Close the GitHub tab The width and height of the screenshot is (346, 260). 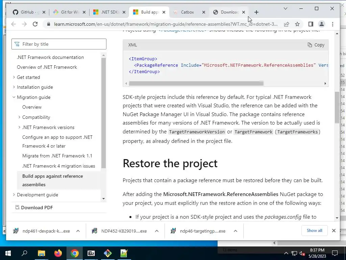(44, 12)
